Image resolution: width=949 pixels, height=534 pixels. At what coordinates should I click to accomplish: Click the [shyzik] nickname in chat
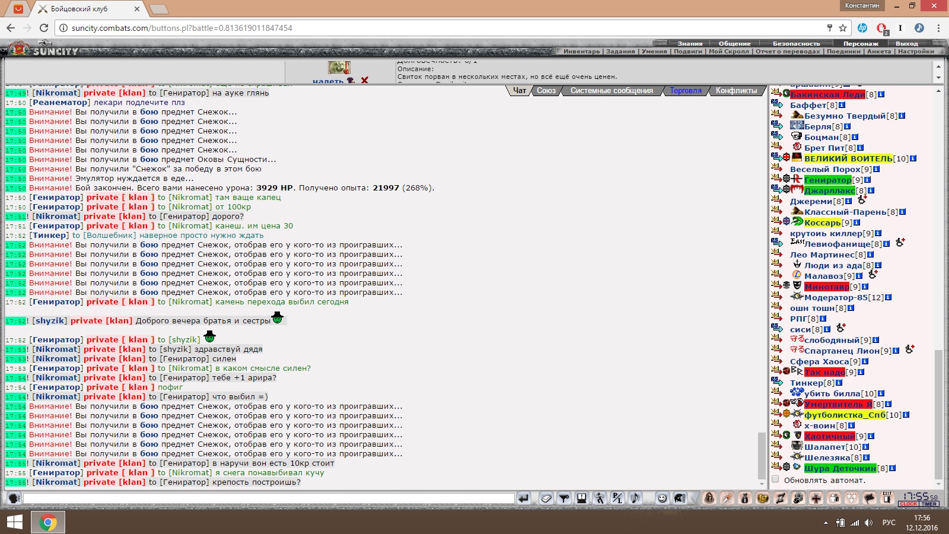(x=49, y=320)
